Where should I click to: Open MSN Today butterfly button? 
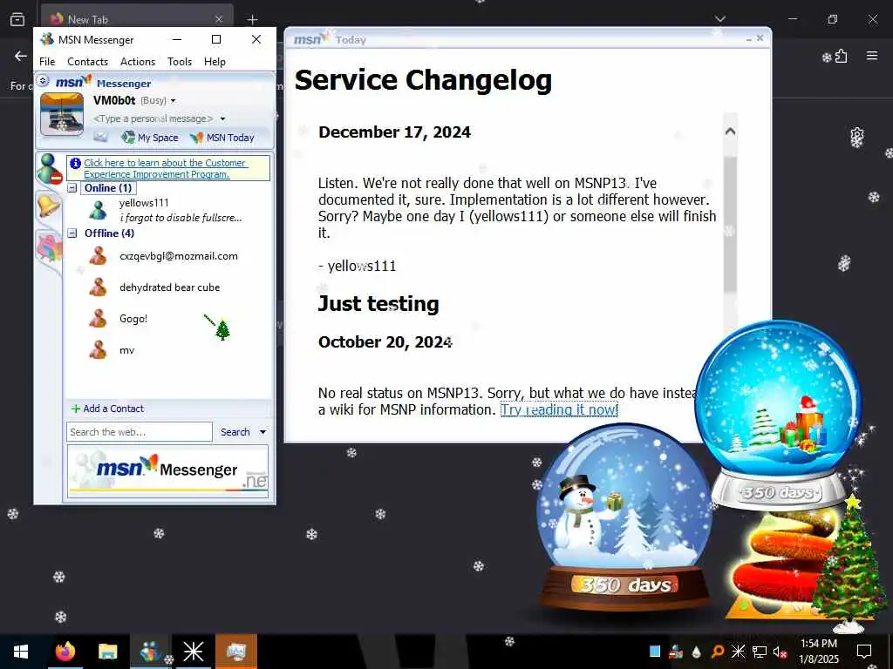click(x=222, y=137)
